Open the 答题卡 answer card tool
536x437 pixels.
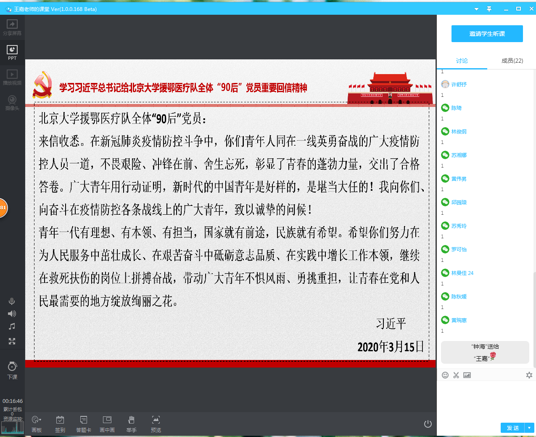(84, 423)
